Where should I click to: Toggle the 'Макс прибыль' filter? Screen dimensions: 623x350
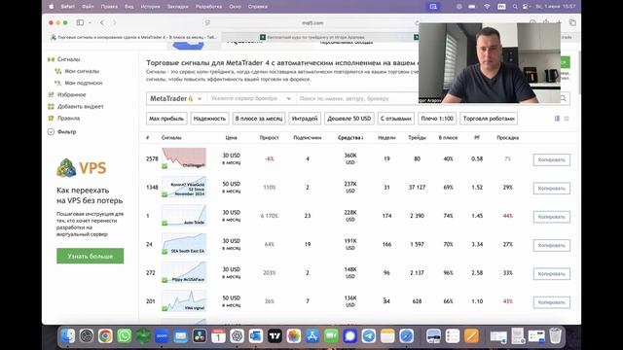pyautogui.click(x=166, y=119)
